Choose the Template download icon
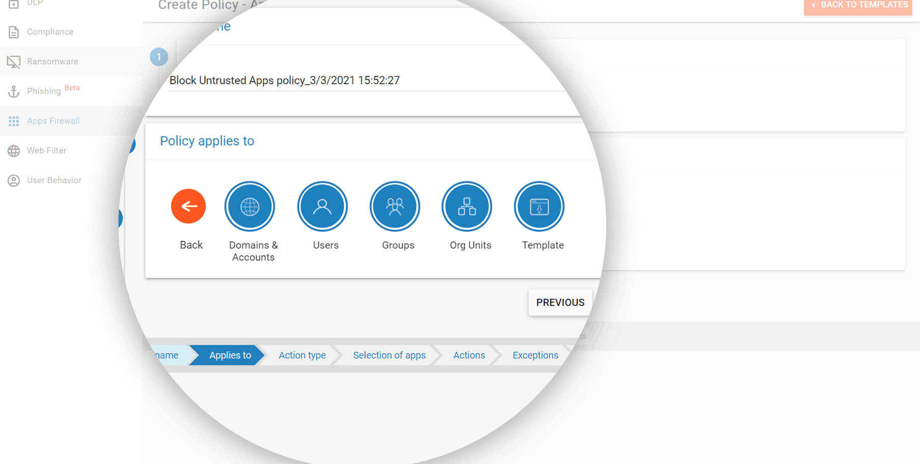This screenshot has width=920, height=464. (x=539, y=207)
